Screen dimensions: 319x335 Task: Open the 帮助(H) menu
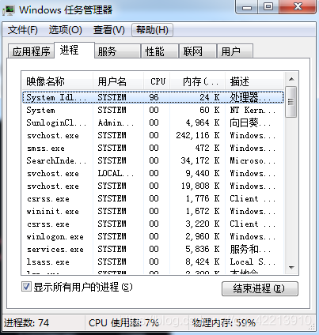152,30
